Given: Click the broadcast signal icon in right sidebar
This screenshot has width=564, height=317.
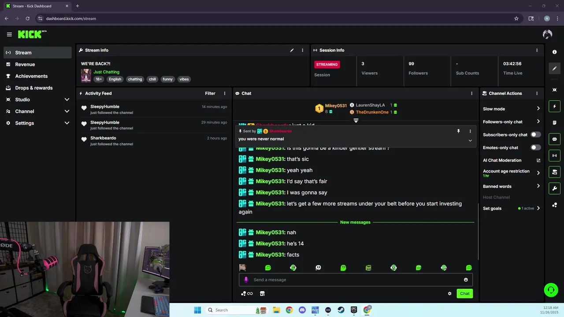Looking at the screenshot, I should [x=554, y=155].
